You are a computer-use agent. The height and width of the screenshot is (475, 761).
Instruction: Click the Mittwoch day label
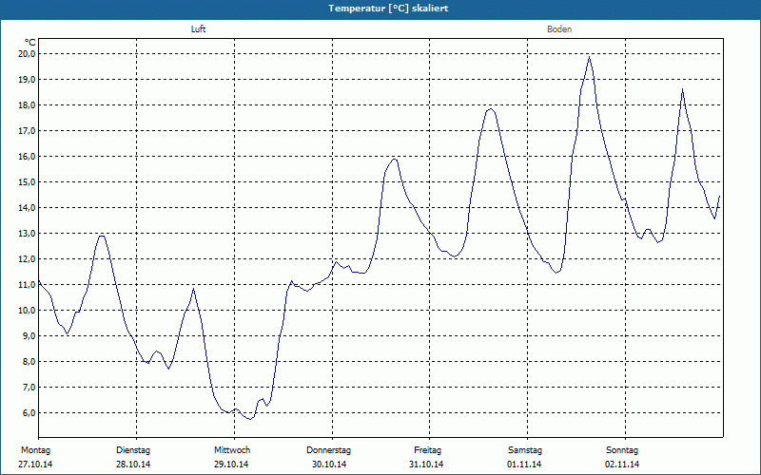[x=232, y=450]
